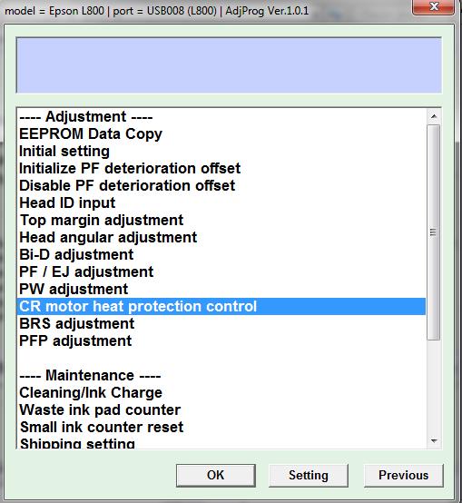Select the Shipping setting entry
The width and height of the screenshot is (462, 503).
tap(221, 443)
